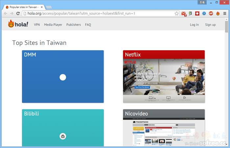The image size is (230, 148).
Task: Click the Log in link
Action: 195,25
